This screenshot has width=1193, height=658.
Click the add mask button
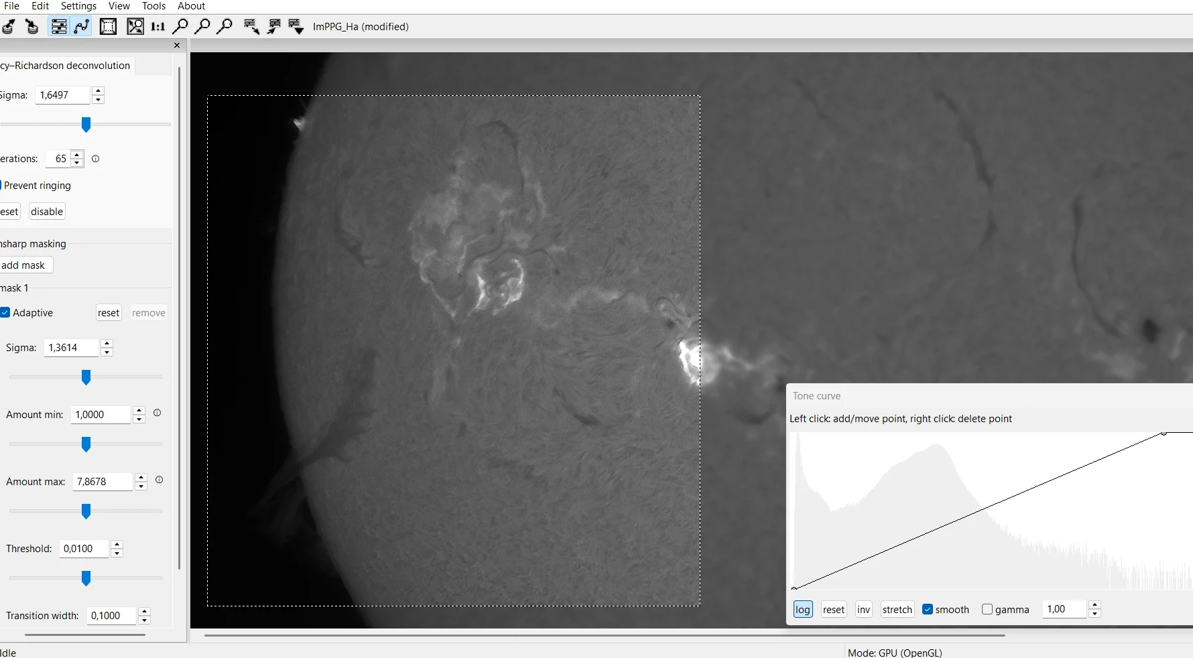[x=25, y=265]
